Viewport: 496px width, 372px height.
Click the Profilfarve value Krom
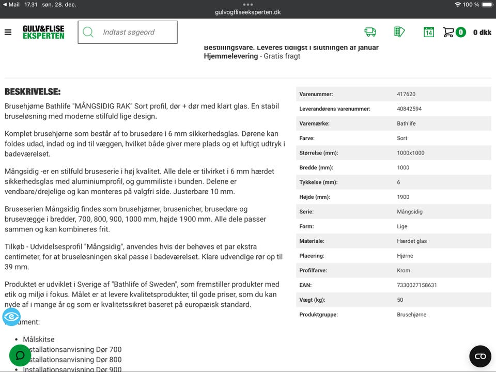(404, 270)
